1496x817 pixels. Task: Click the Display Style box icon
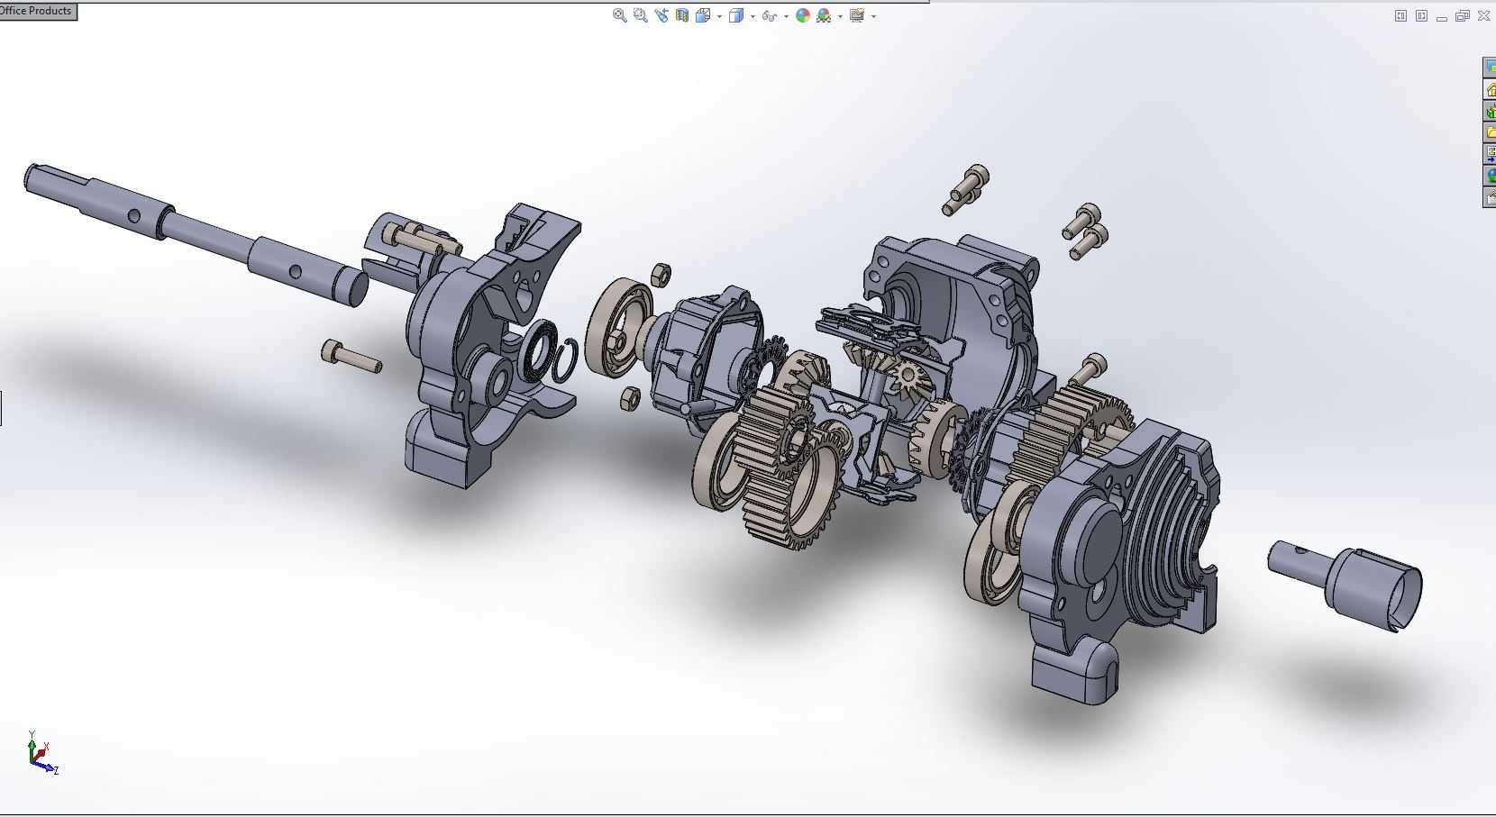(x=736, y=15)
